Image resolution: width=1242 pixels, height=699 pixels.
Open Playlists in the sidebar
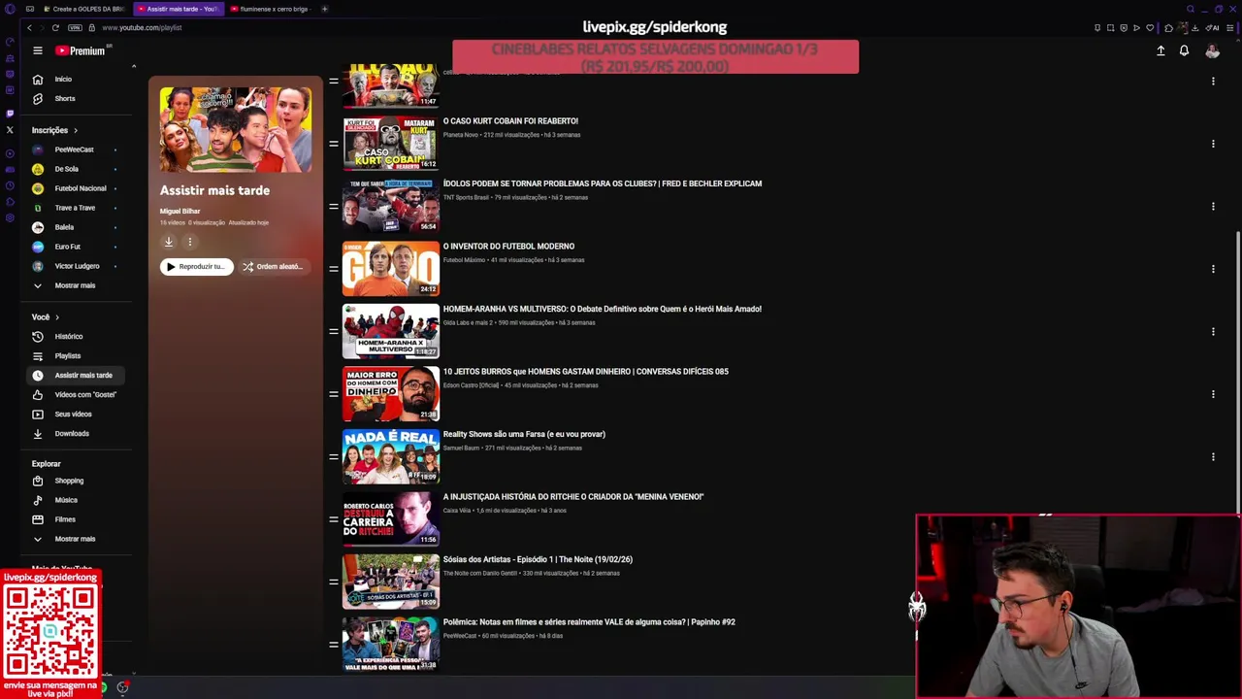(68, 355)
